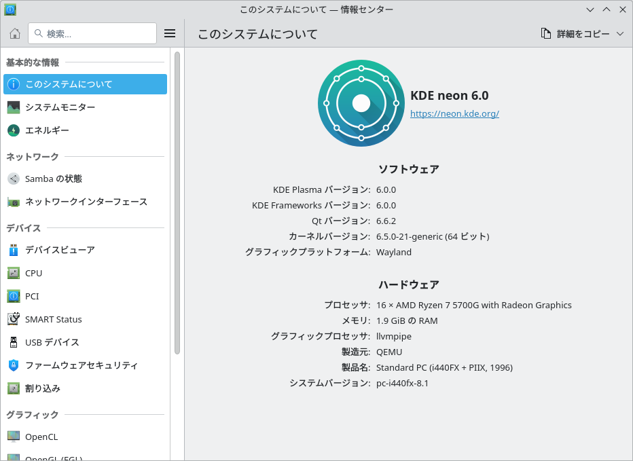The height and width of the screenshot is (461, 633).
Task: Open ネットワークインターフェース via its card icon
Action: coord(14,202)
